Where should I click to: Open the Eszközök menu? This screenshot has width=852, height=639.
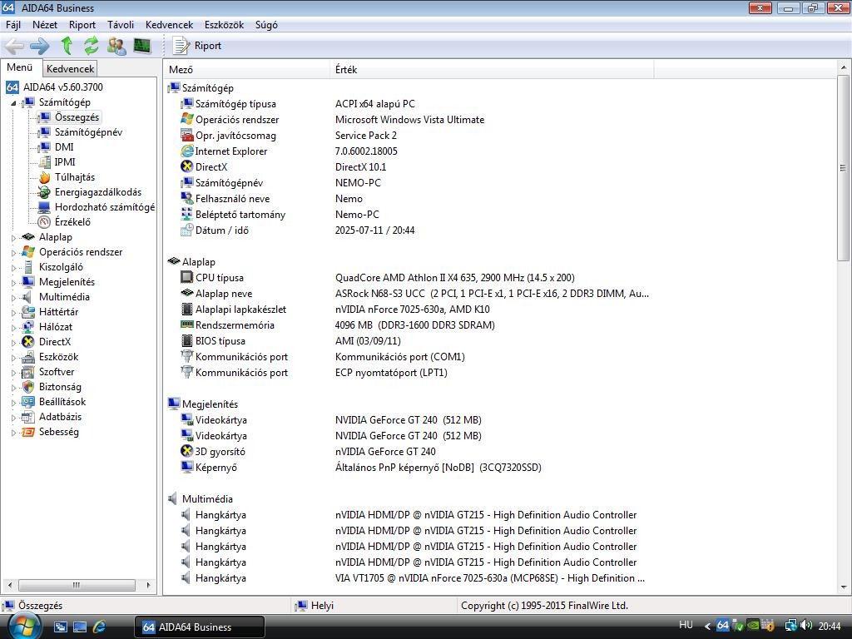click(x=224, y=25)
